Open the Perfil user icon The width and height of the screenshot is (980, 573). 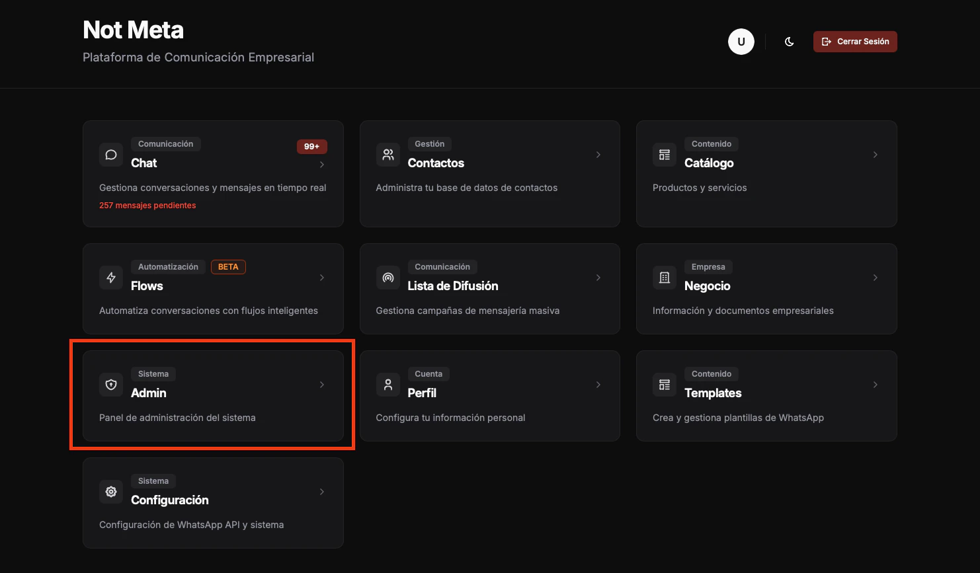click(388, 384)
